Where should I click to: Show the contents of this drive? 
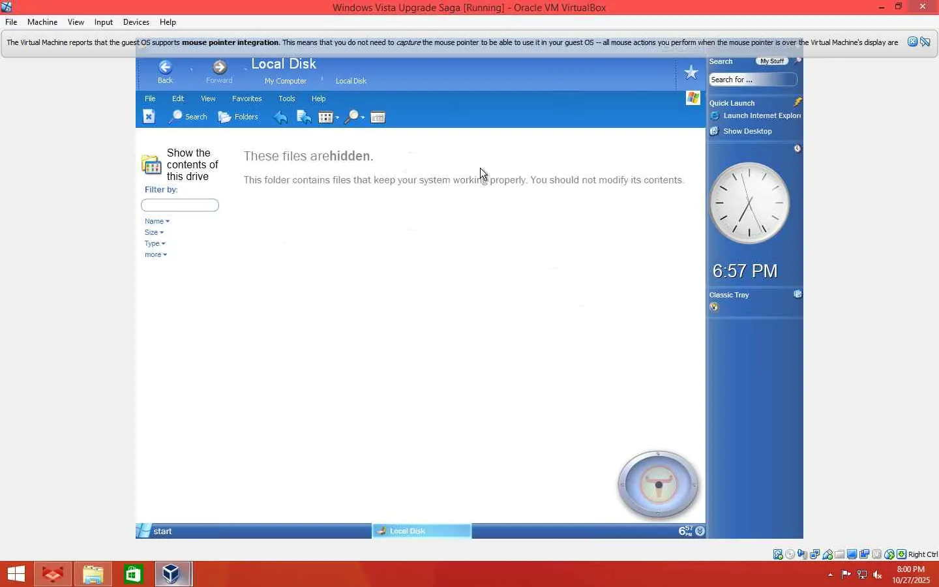point(181,165)
